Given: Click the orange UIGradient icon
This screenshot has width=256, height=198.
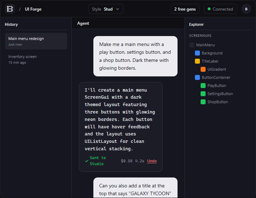Looking at the screenshot, I should pos(203,69).
